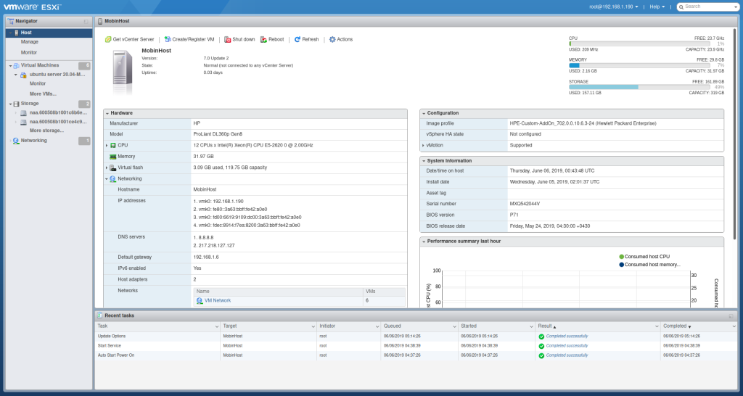The height and width of the screenshot is (396, 743).
Task: Open the Target column dropdown arrow
Action: pos(313,327)
